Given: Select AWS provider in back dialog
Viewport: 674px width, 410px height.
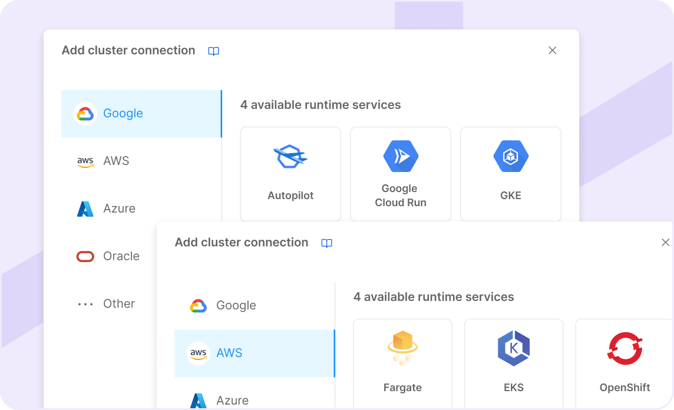Looking at the screenshot, I should coord(141,161).
